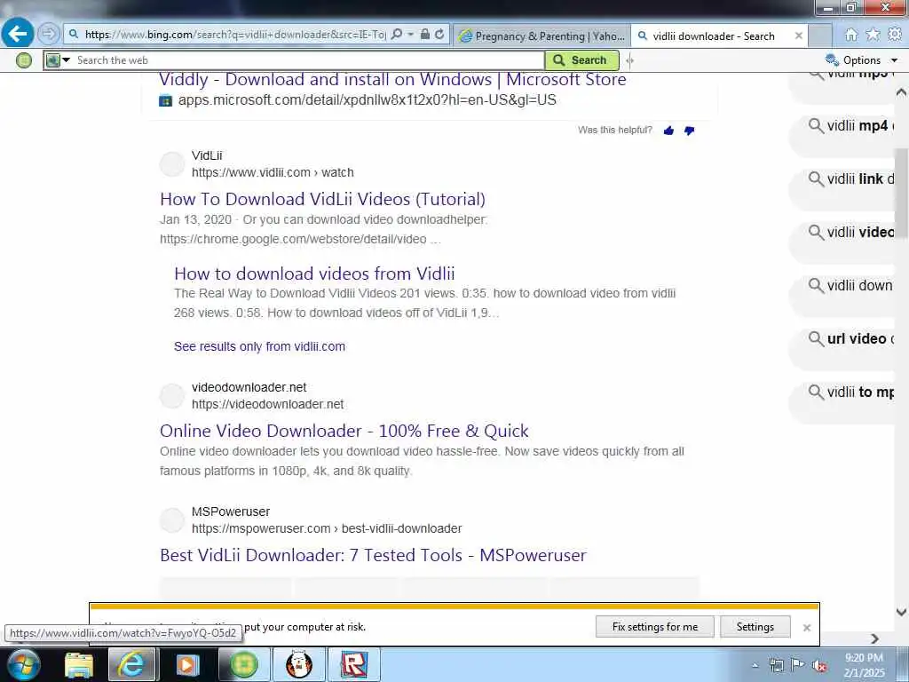The width and height of the screenshot is (909, 682).
Task: Go back with the browser back arrow
Action: 17,35
